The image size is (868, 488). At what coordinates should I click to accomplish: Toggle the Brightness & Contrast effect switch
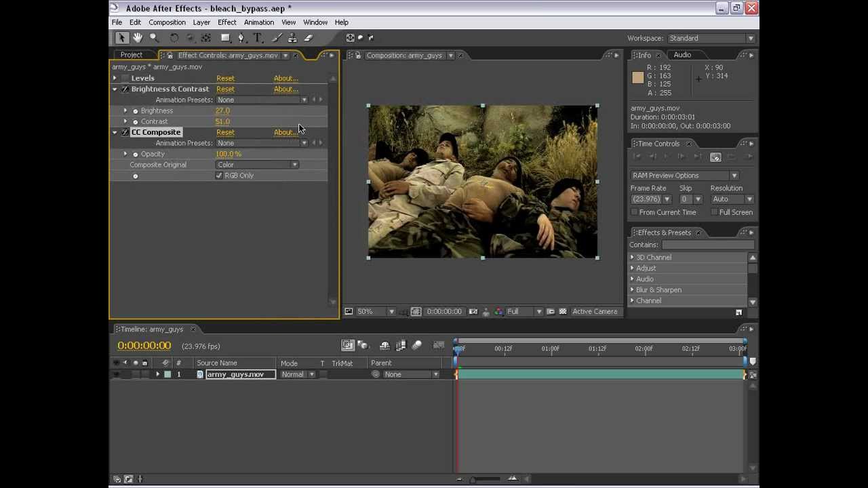point(125,89)
